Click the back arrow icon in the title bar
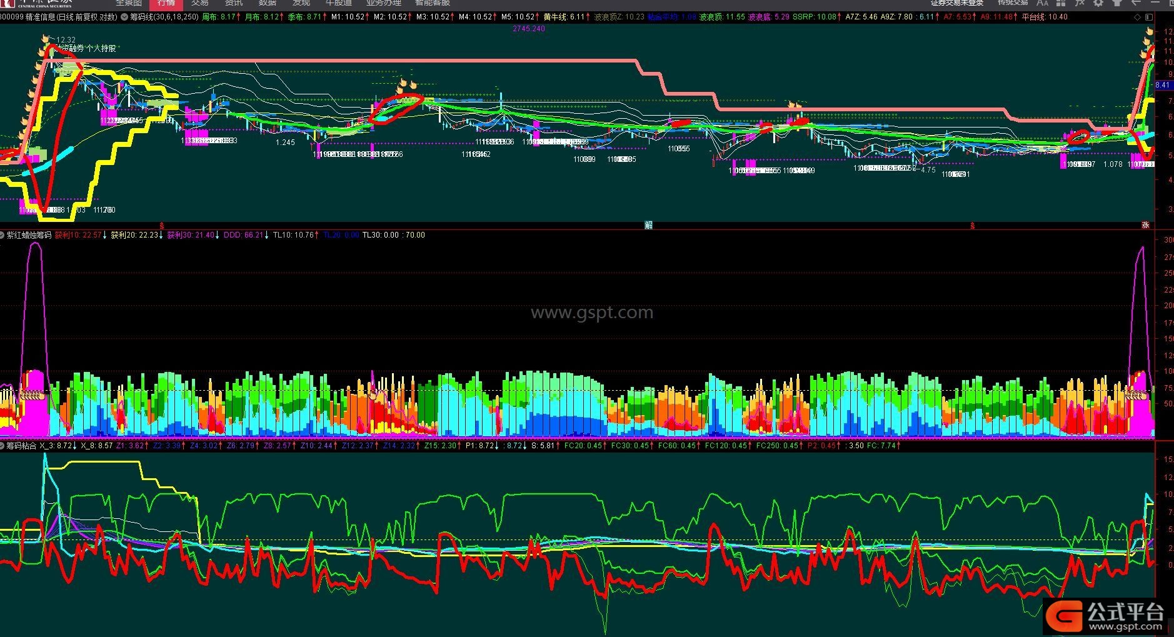The image size is (1174, 637). 1136,3
